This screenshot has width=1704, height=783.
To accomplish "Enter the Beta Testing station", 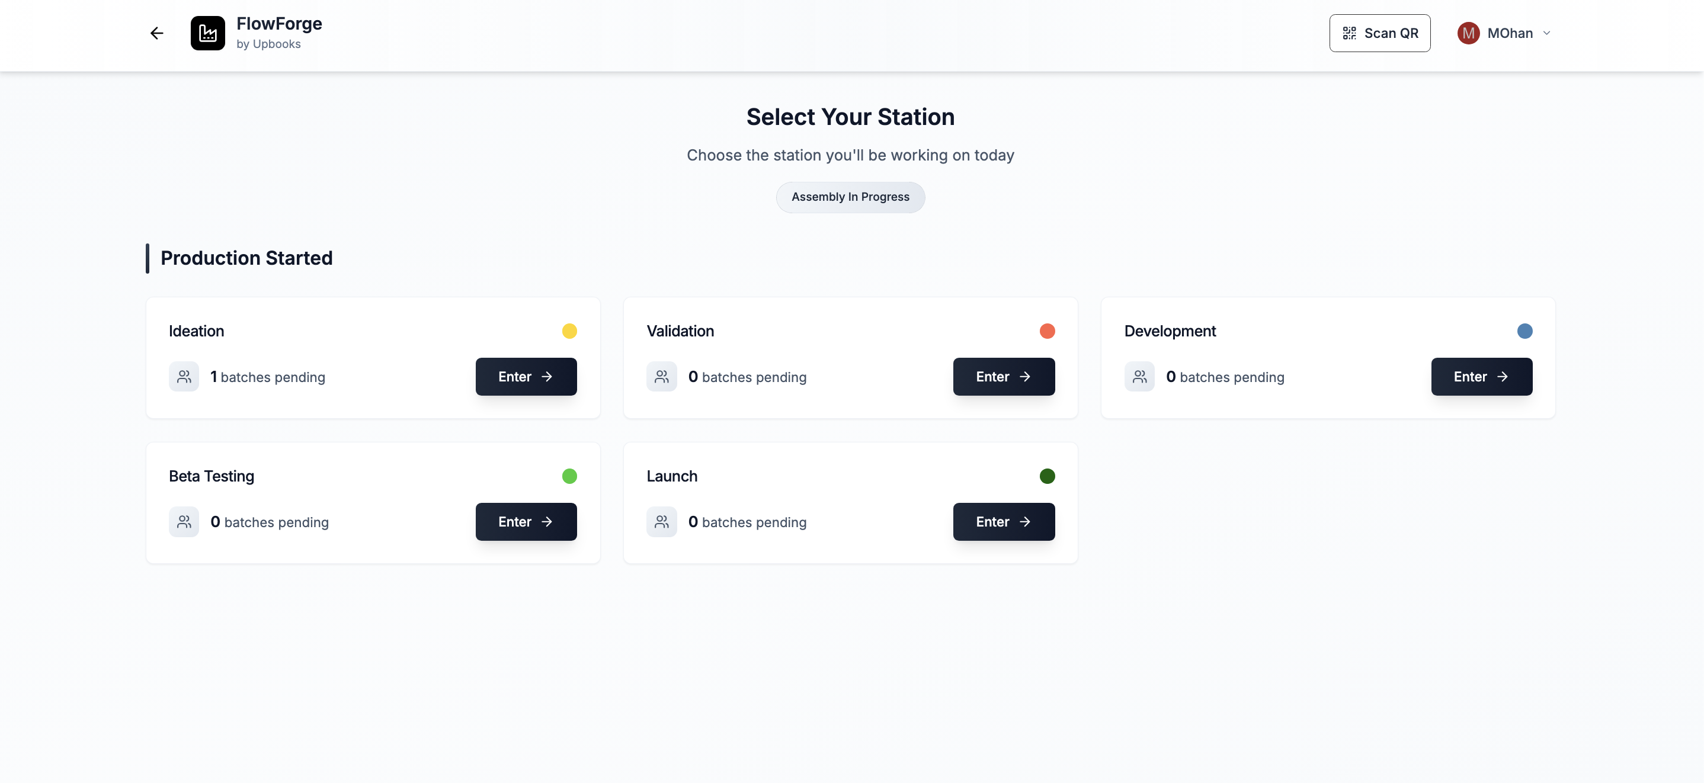I will tap(525, 521).
